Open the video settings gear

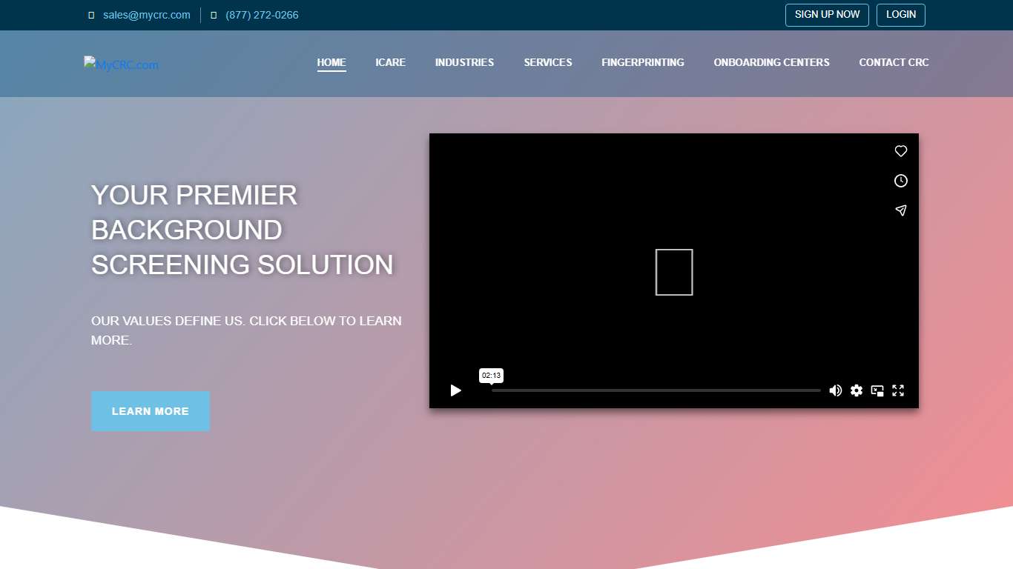click(857, 390)
